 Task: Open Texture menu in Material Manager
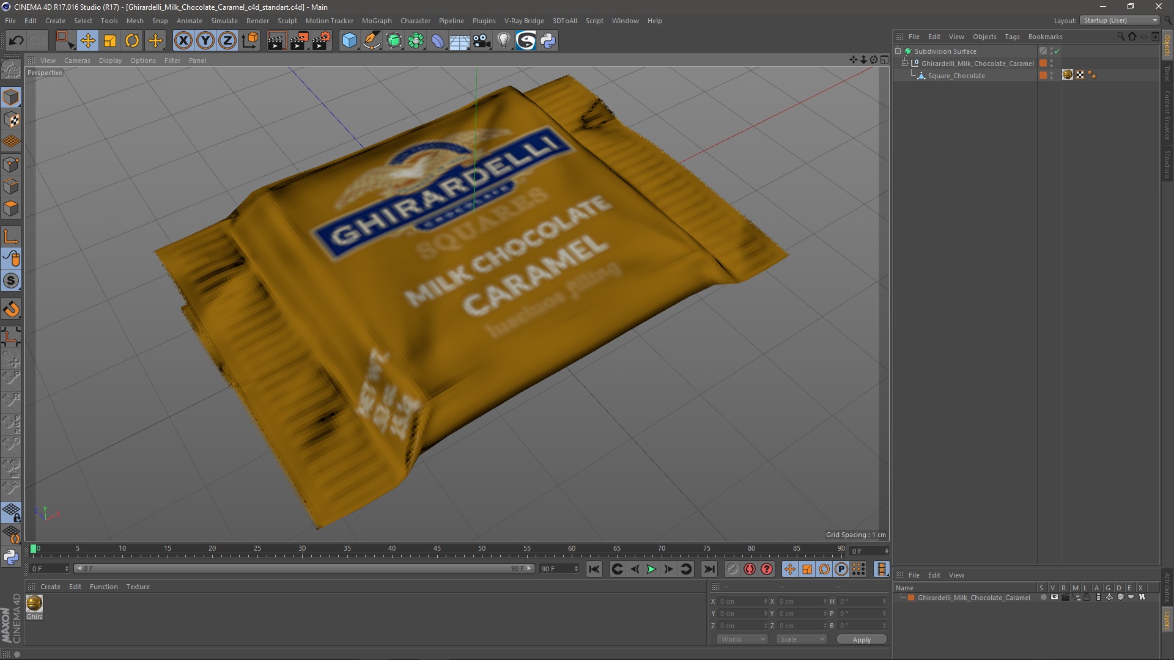pos(138,587)
